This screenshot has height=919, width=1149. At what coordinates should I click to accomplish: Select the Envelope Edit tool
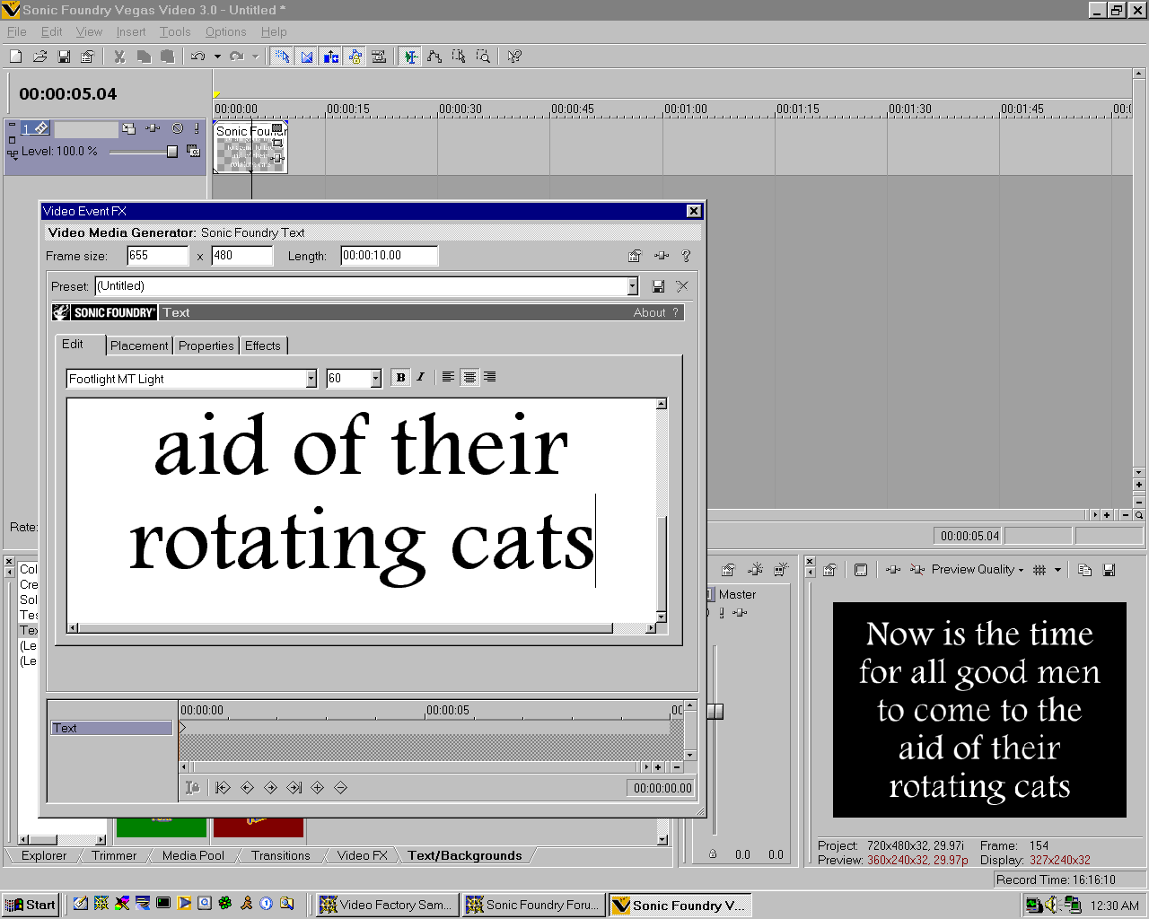[434, 57]
